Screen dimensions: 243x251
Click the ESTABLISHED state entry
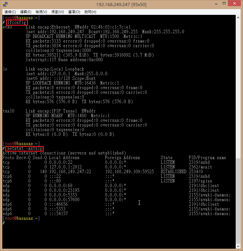pos(173,172)
